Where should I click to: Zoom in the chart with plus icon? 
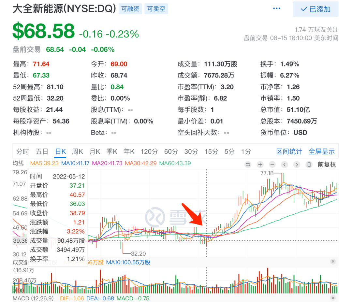260,165
